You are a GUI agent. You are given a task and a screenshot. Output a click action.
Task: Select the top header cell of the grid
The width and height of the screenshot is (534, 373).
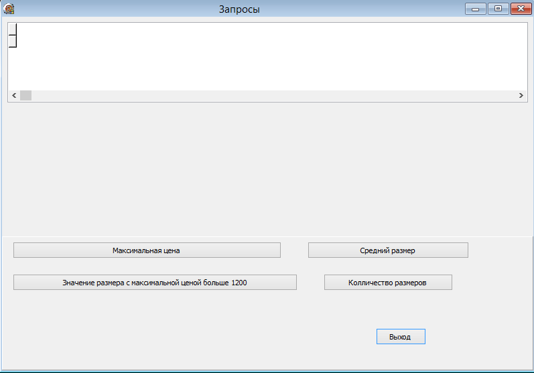pyautogui.click(x=12, y=29)
